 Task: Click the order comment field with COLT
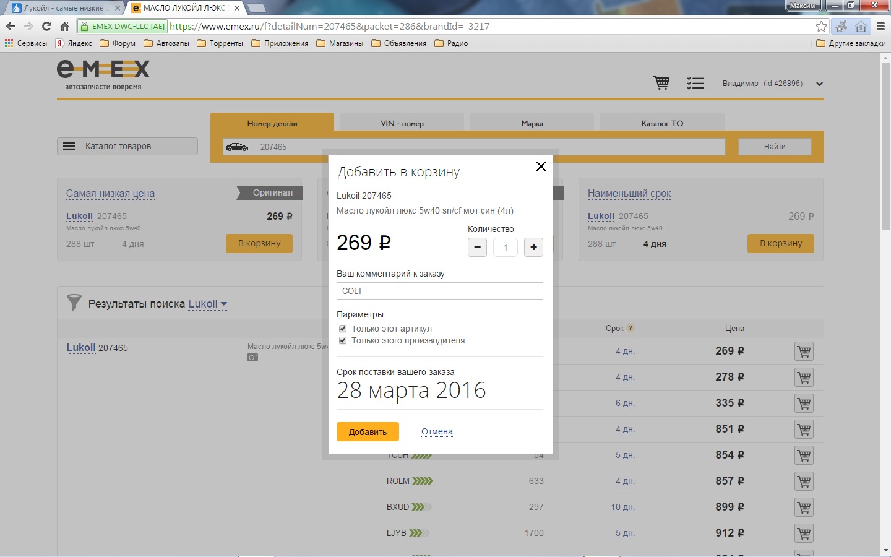click(440, 291)
